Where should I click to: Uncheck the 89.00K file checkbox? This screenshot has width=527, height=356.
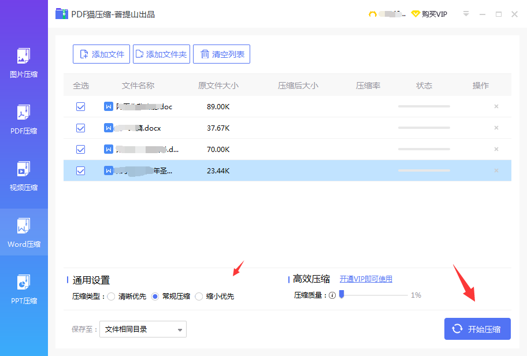(x=81, y=106)
